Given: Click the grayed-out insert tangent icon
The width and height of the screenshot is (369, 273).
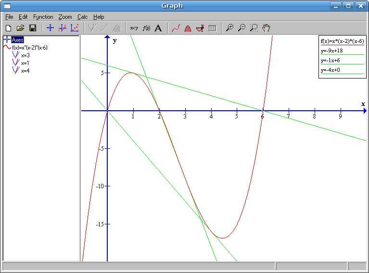Looking at the screenshot, I should [x=92, y=28].
